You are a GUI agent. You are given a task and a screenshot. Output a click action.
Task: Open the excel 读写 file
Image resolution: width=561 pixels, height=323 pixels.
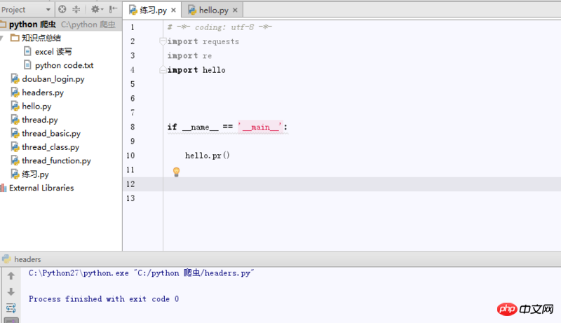tap(53, 52)
